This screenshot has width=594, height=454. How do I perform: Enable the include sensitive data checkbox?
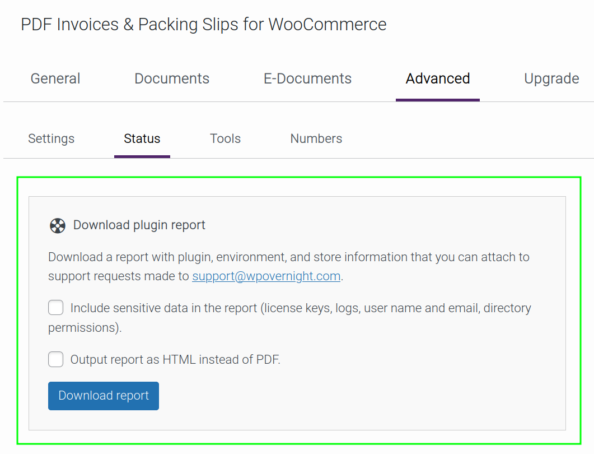(x=56, y=308)
